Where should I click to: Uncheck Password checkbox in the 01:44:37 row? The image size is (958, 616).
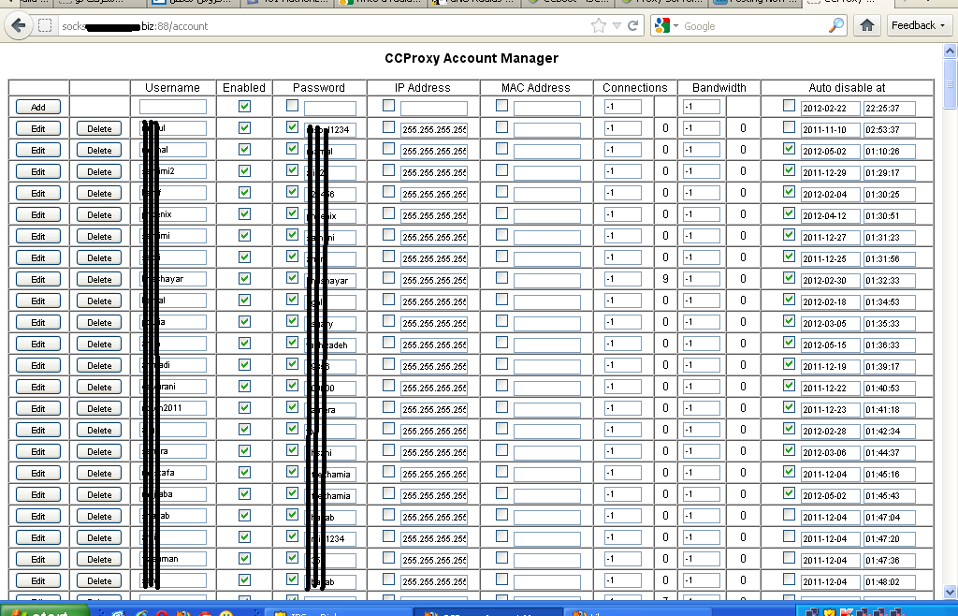pos(292,449)
